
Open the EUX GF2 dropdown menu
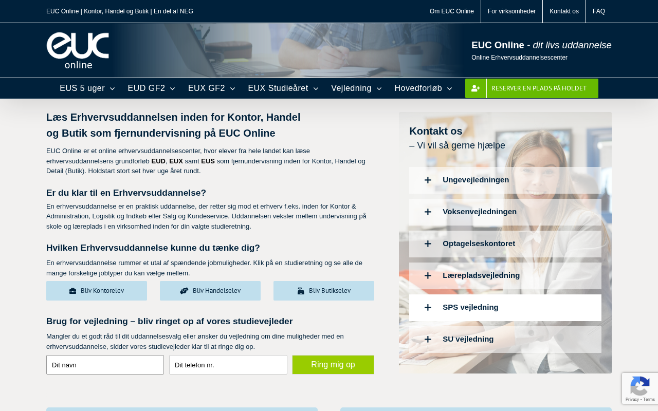tap(212, 88)
